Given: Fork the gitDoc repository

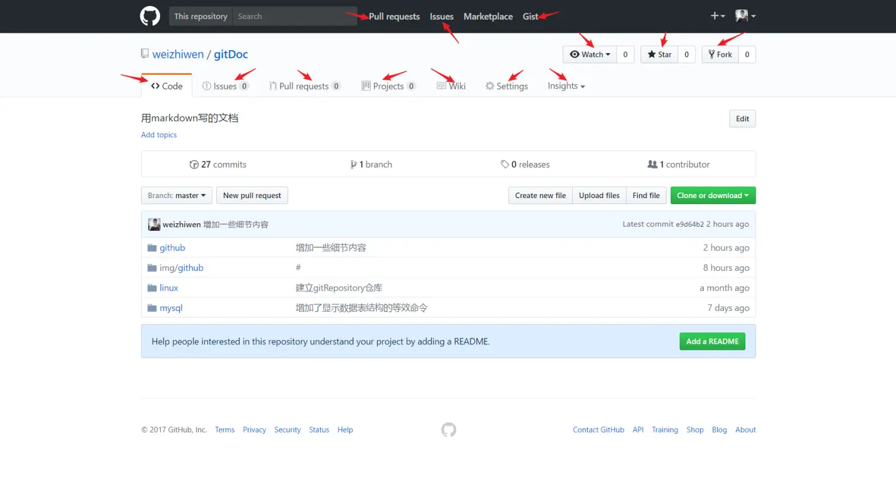Looking at the screenshot, I should [720, 54].
